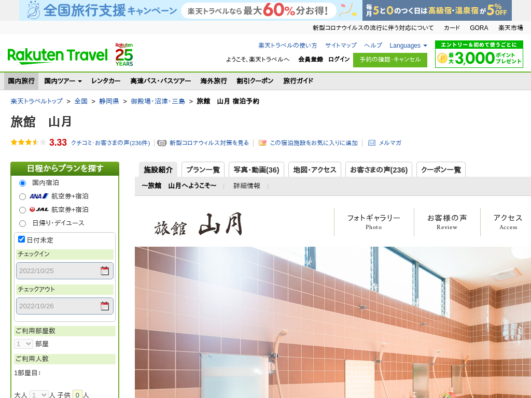
Task: Click the Rakuten 25 Years badge
Action: tap(124, 54)
